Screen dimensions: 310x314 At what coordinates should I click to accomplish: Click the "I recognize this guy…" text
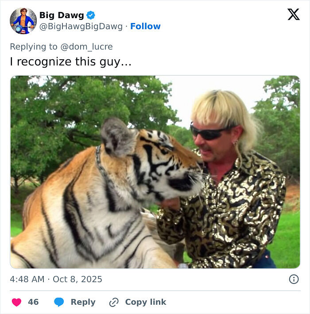coord(71,61)
